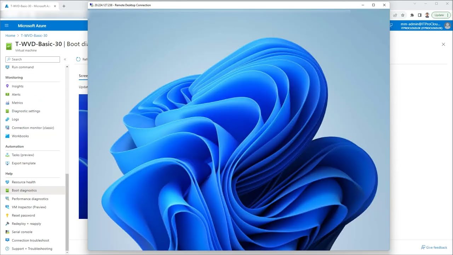Image resolution: width=453 pixels, height=255 pixels.
Task: Click the Run command icon
Action: click(7, 67)
